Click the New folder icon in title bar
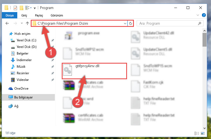This screenshot has width=211, height=139. [x=21, y=8]
